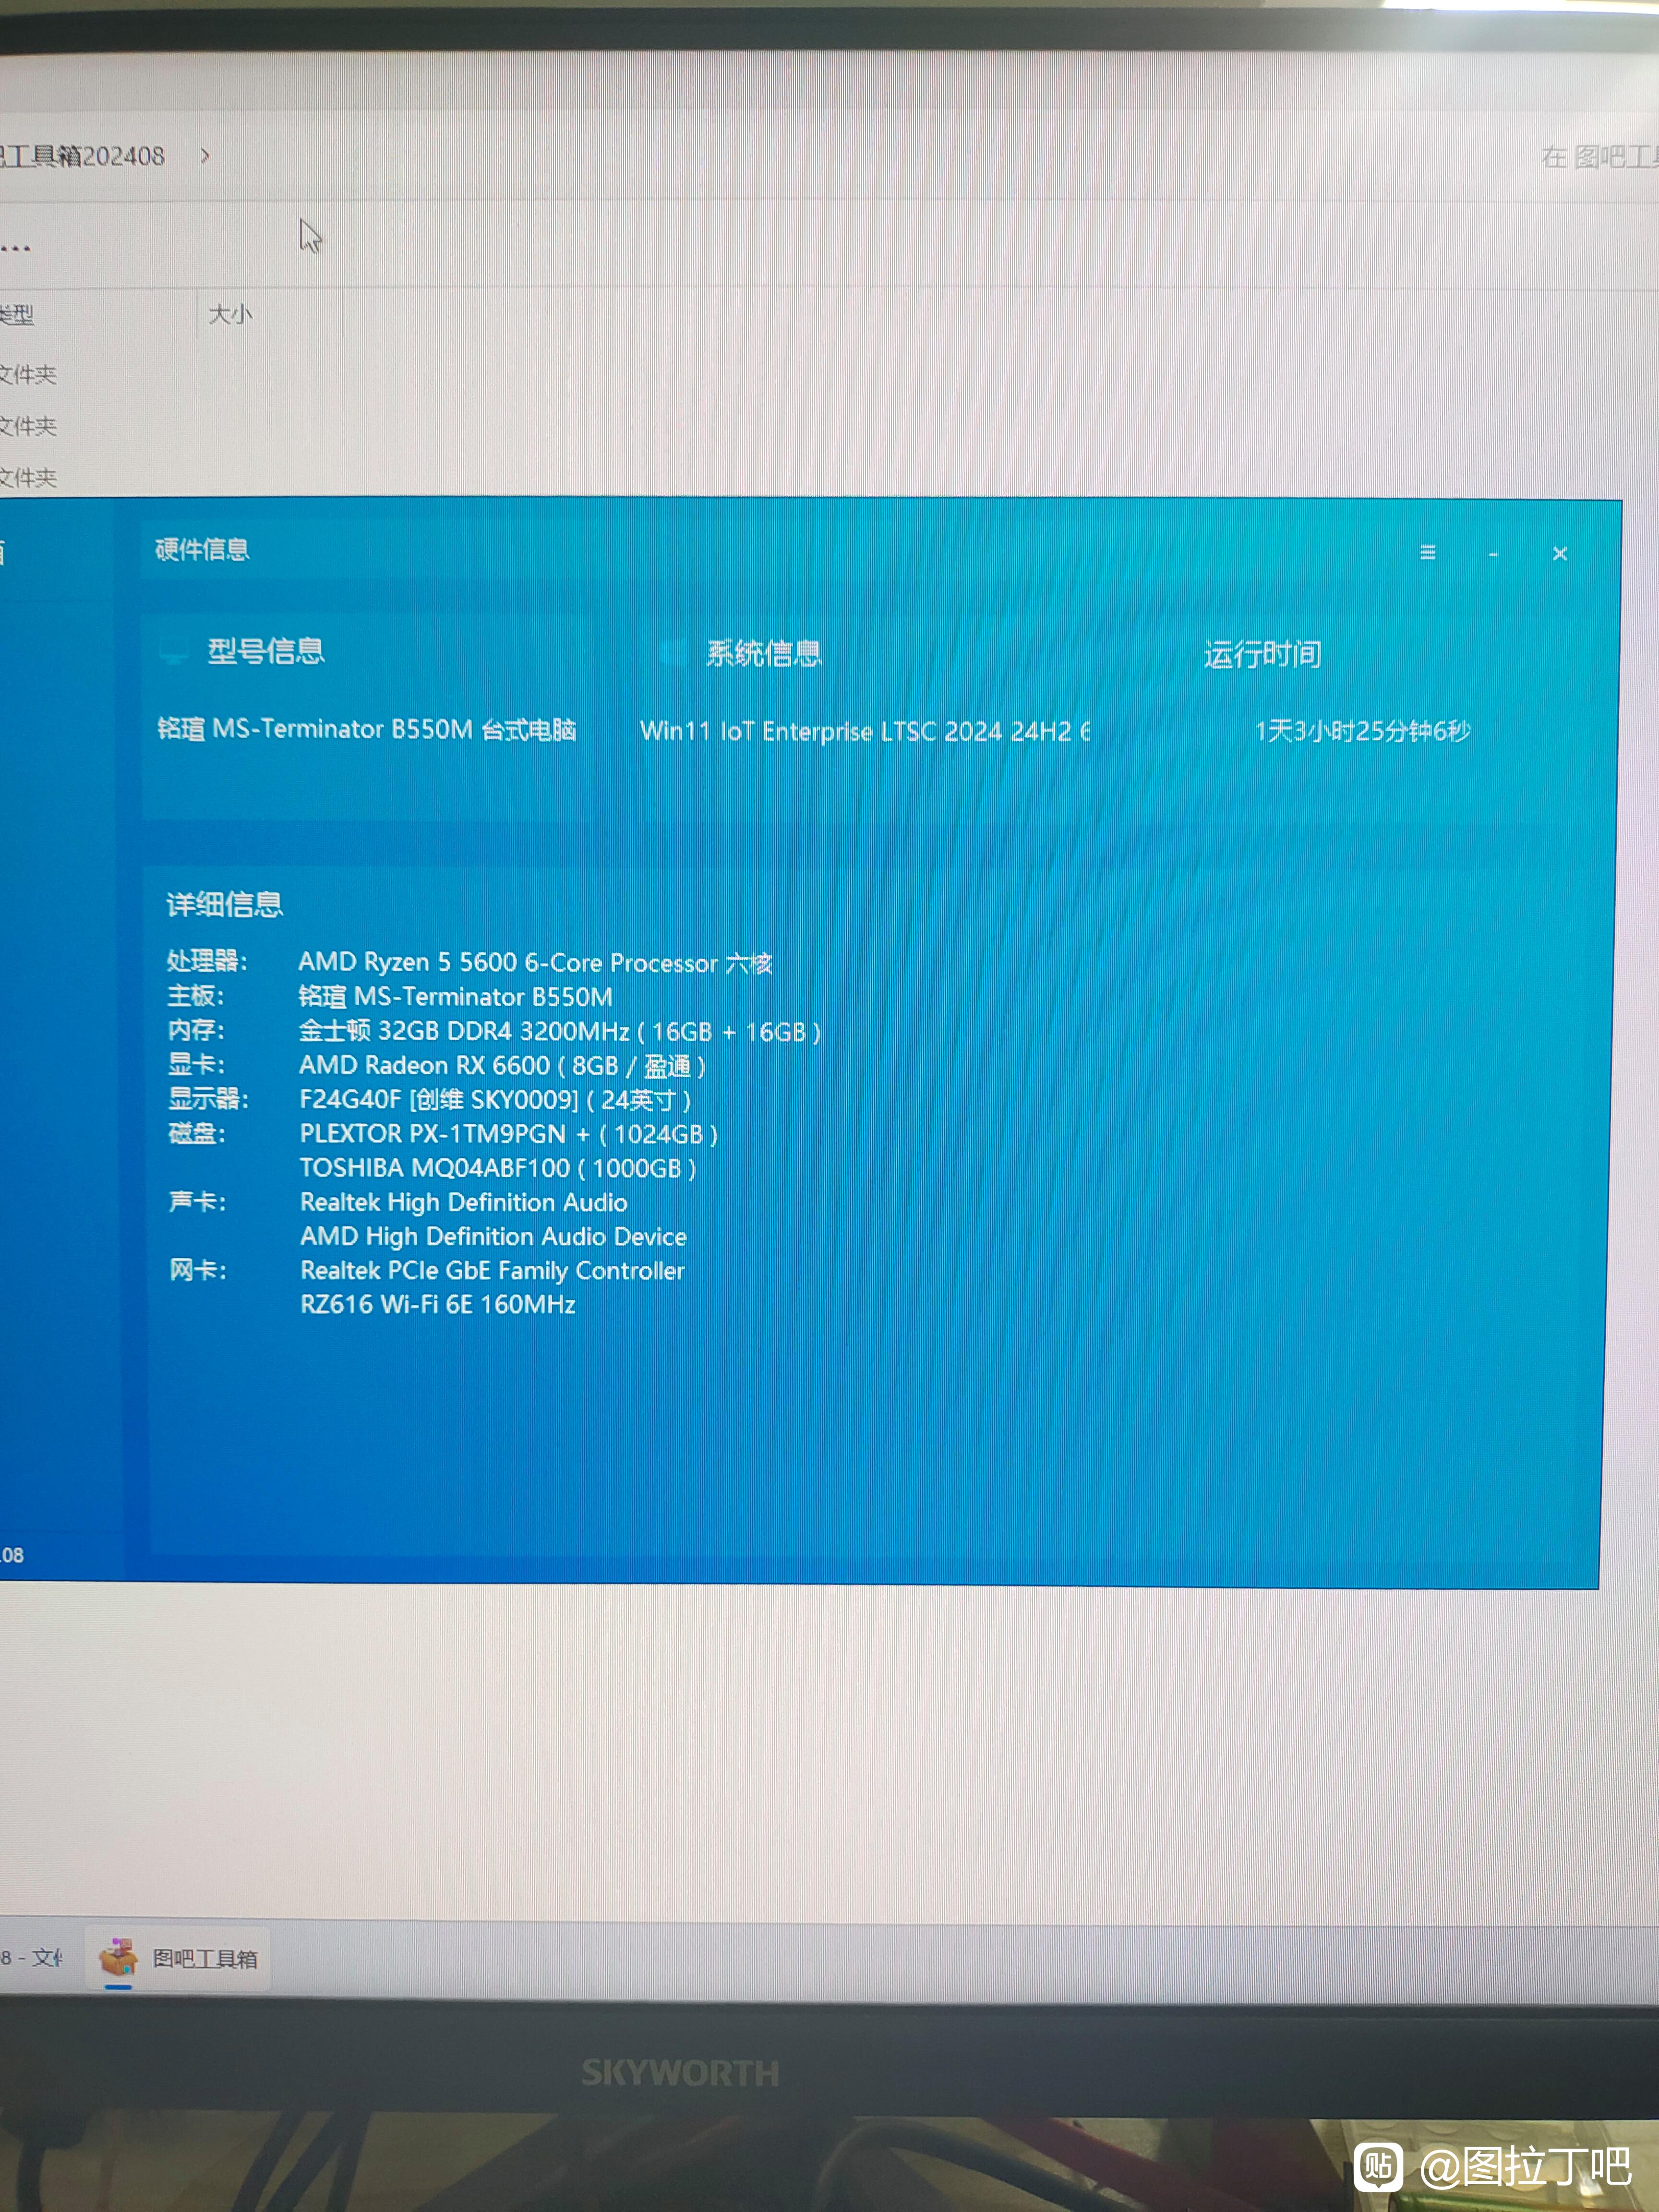Click the 铭瑄 MS-Terminator B550M 台式电脑 model text
The height and width of the screenshot is (2212, 1659).
pyautogui.click(x=367, y=729)
